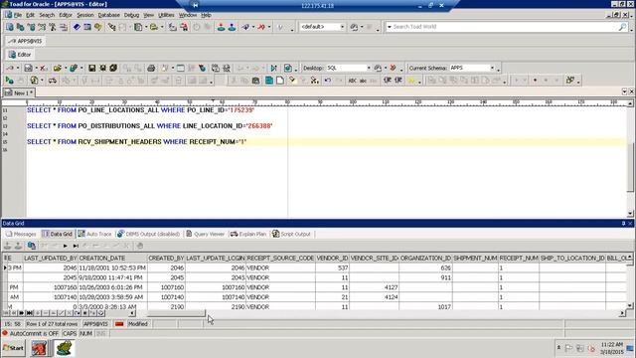Execute statement with the green play icon
Image resolution: width=636 pixels, height=358 pixels.
(9, 81)
